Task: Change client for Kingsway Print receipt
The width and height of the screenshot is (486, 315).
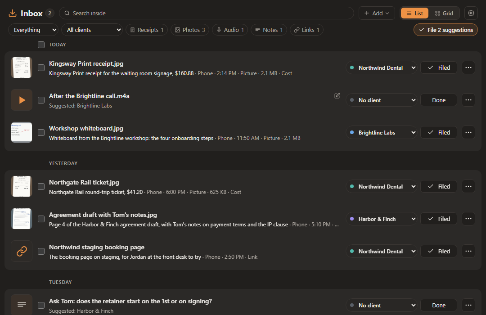Action: point(381,67)
